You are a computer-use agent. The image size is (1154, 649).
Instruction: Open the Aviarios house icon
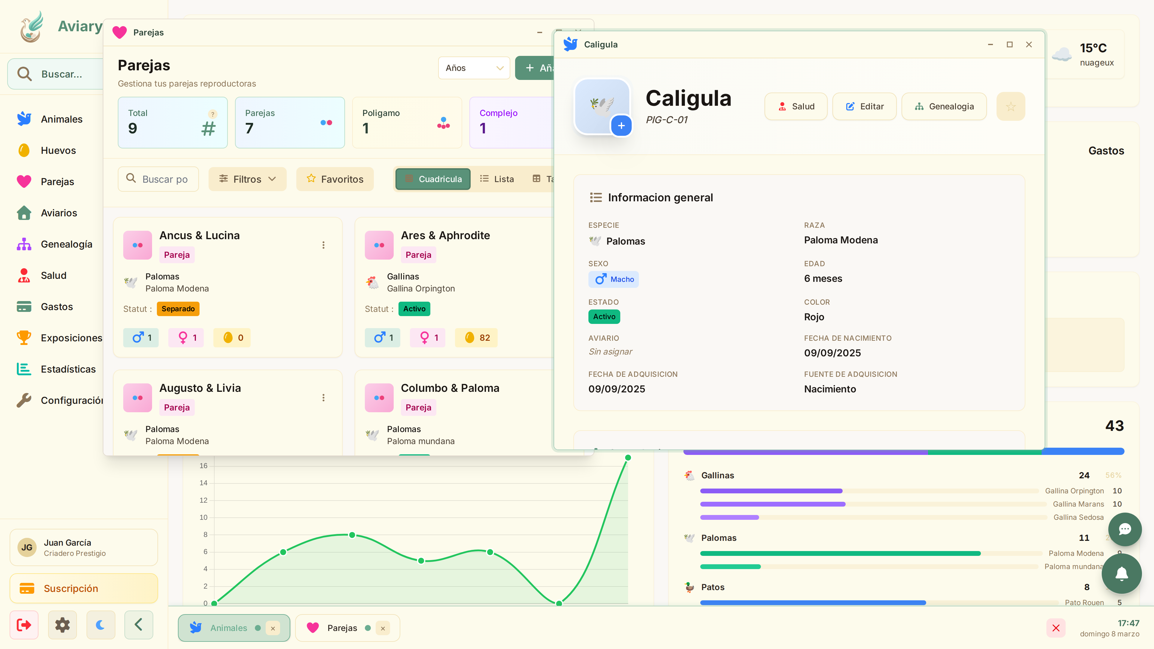tap(24, 213)
